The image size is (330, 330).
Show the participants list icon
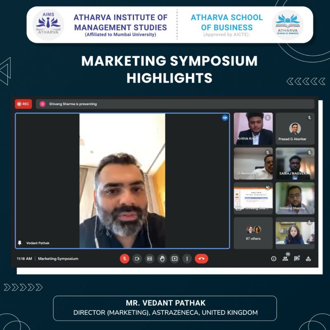pyautogui.click(x=285, y=259)
